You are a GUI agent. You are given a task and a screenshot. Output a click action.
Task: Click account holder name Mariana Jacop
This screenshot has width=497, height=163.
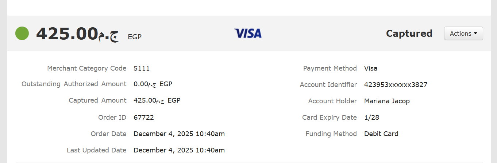click(387, 101)
